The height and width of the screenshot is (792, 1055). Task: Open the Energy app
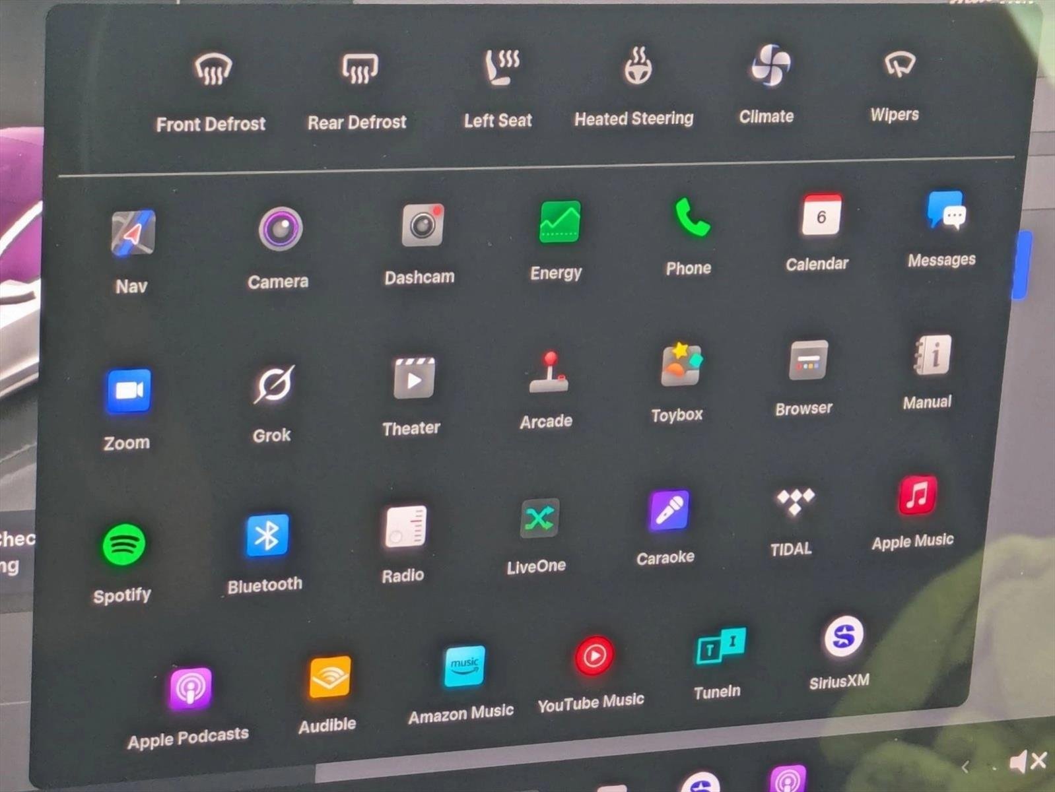pyautogui.click(x=559, y=222)
